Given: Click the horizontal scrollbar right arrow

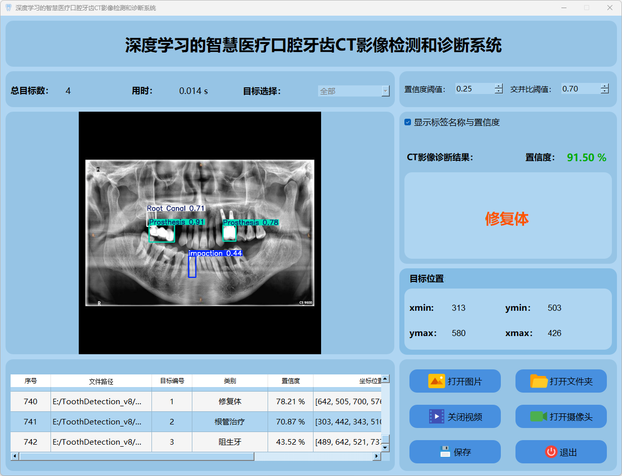Looking at the screenshot, I should 376,456.
